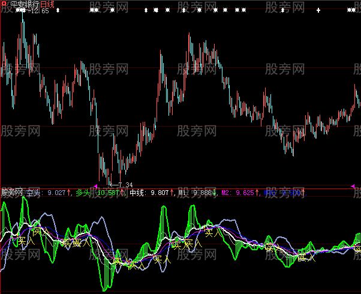Click the red up arrow after 空头 value
Screen dimensions: 361x294
[x=70, y=193]
